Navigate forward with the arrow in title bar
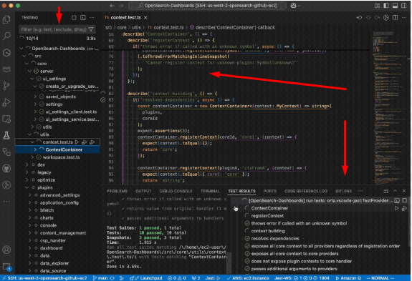 pos(121,6)
